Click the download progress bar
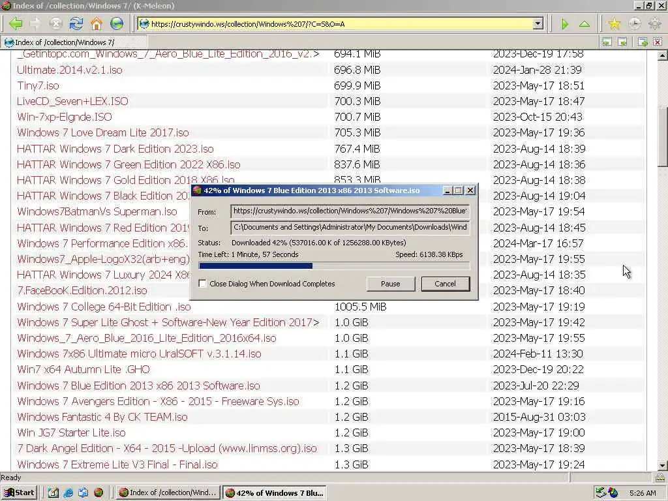 [334, 266]
